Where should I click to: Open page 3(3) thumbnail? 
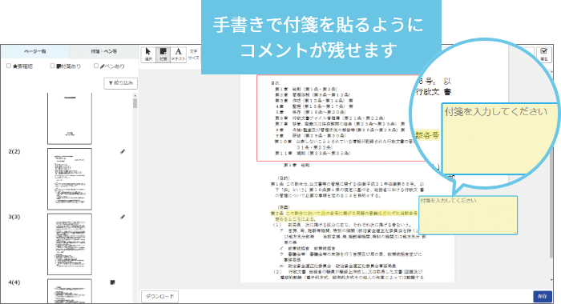point(70,244)
